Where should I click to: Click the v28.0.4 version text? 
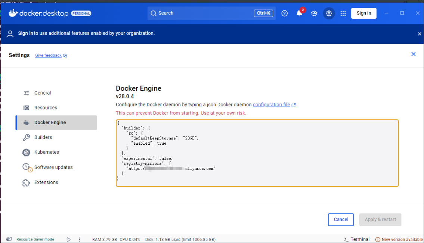[125, 96]
